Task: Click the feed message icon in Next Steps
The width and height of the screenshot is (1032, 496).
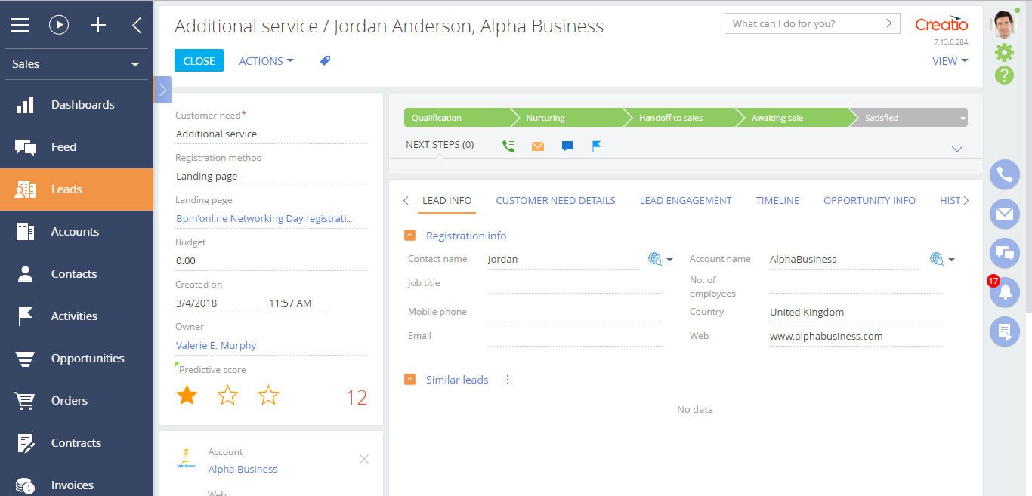Action: [567, 146]
